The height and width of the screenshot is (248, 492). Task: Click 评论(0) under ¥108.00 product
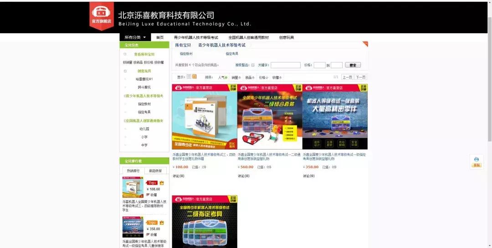[179, 176]
